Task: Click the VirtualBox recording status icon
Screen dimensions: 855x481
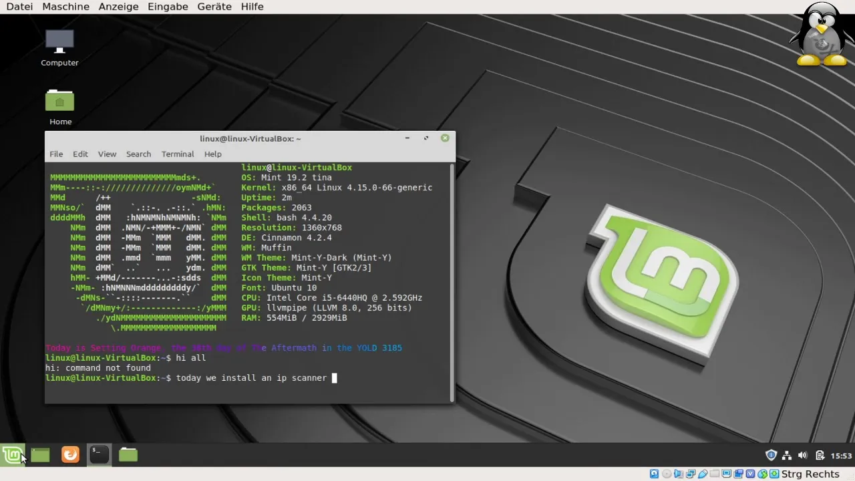Action: click(x=739, y=474)
